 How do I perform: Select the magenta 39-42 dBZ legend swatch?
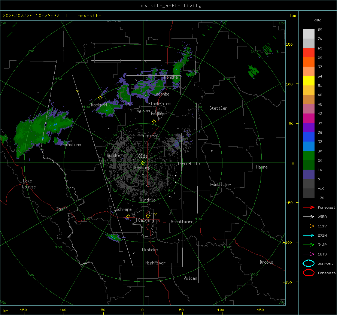(309, 118)
